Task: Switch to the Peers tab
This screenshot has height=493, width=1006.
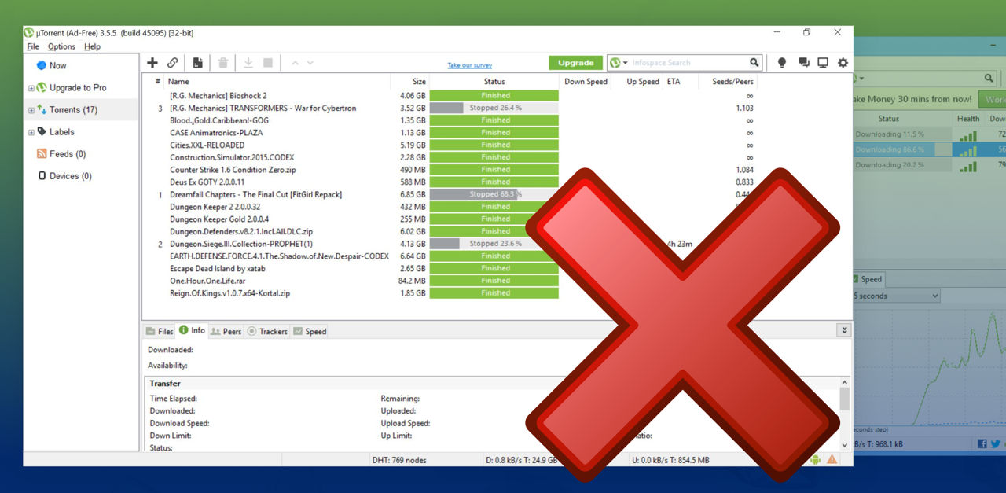Action: 226,332
